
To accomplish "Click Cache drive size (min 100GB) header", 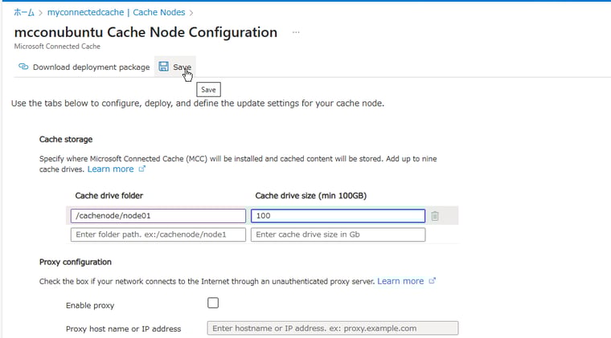I will 311,196.
